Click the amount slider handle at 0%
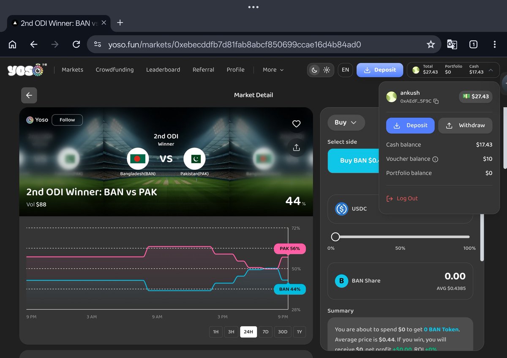The width and height of the screenshot is (507, 358). (x=335, y=236)
